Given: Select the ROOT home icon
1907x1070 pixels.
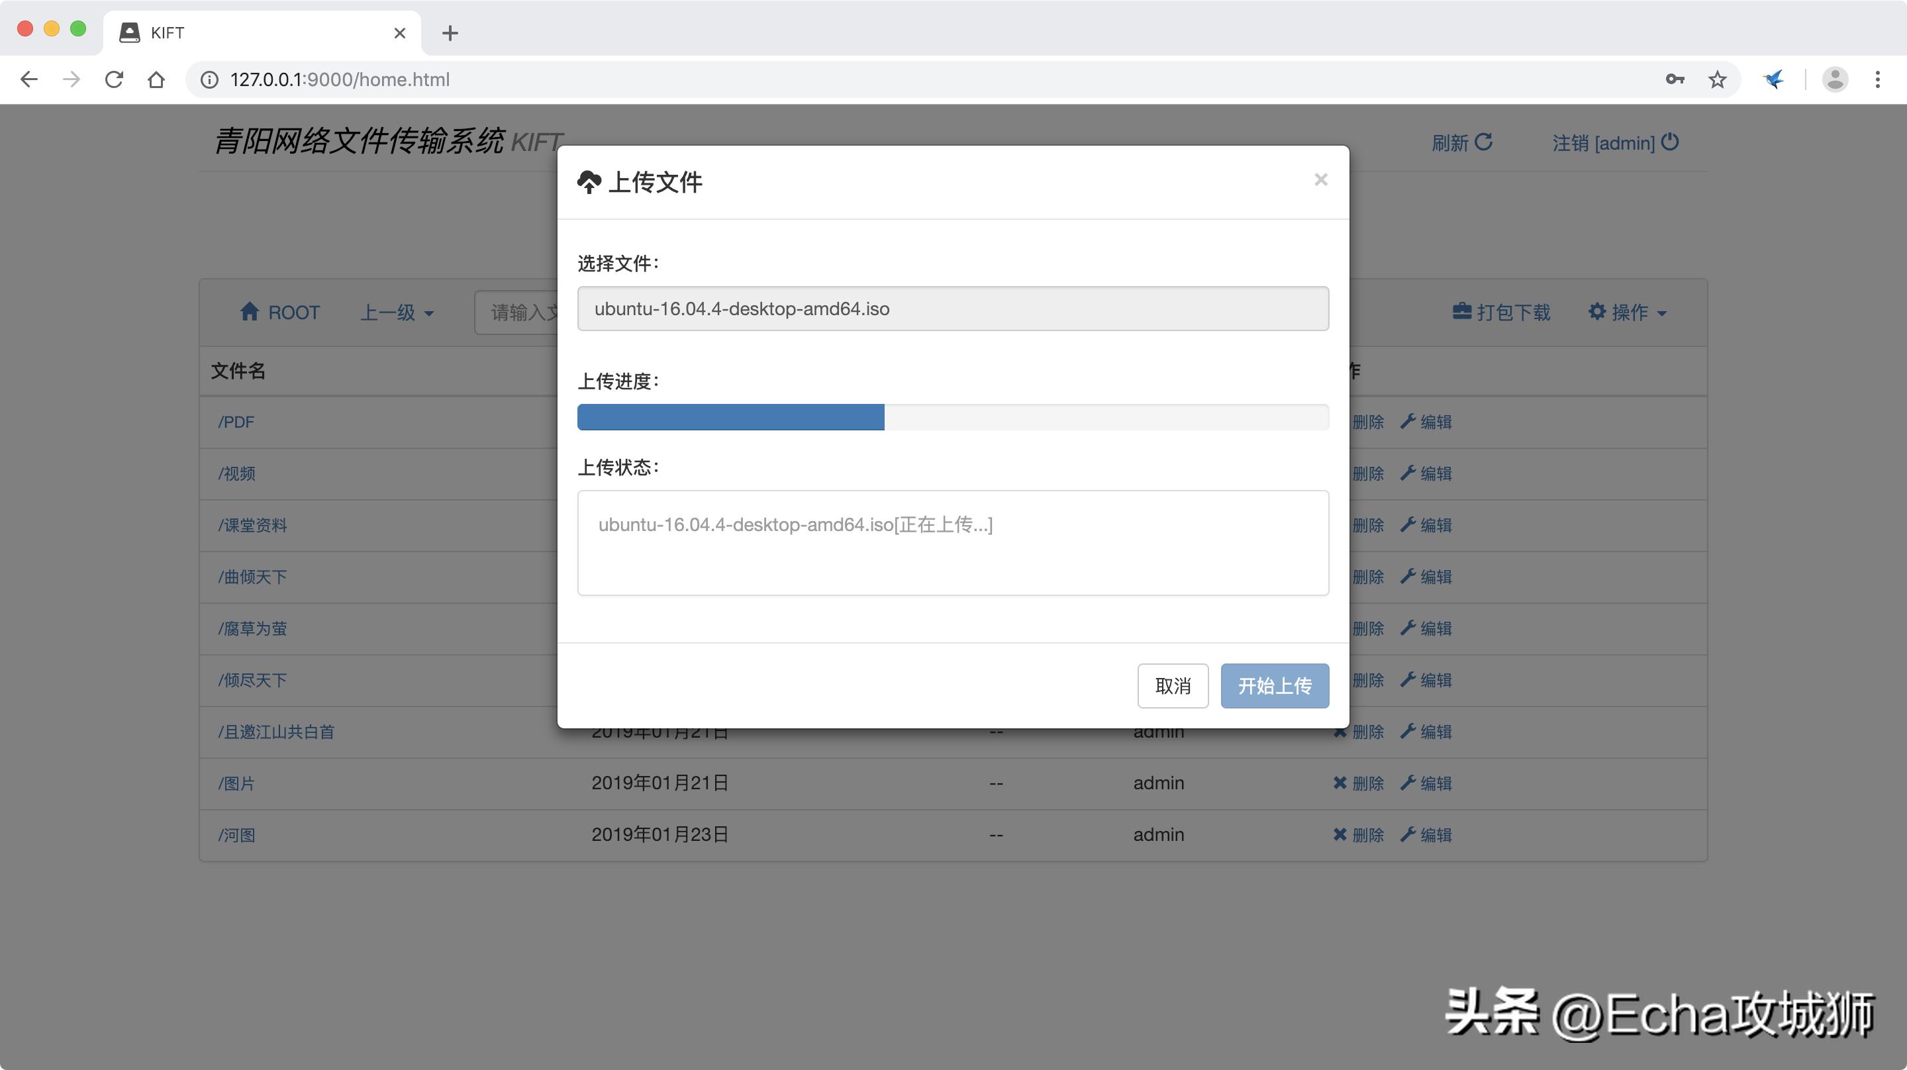Looking at the screenshot, I should tap(250, 311).
